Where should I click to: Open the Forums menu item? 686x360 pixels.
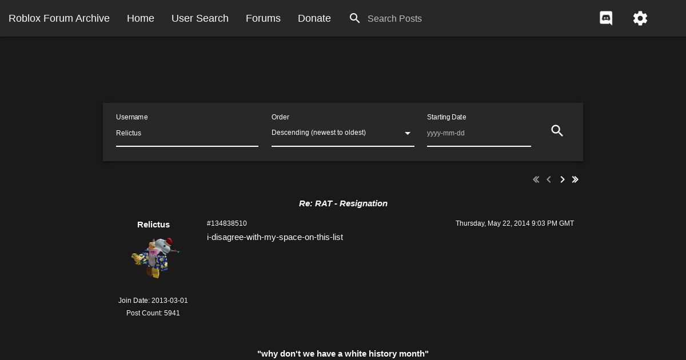[x=263, y=18]
